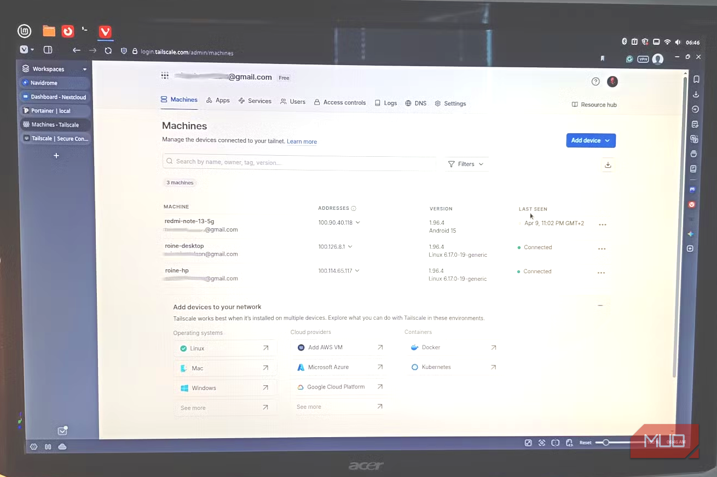The height and width of the screenshot is (477, 717).
Task: Open a new tab with plus button
Action: 56,156
